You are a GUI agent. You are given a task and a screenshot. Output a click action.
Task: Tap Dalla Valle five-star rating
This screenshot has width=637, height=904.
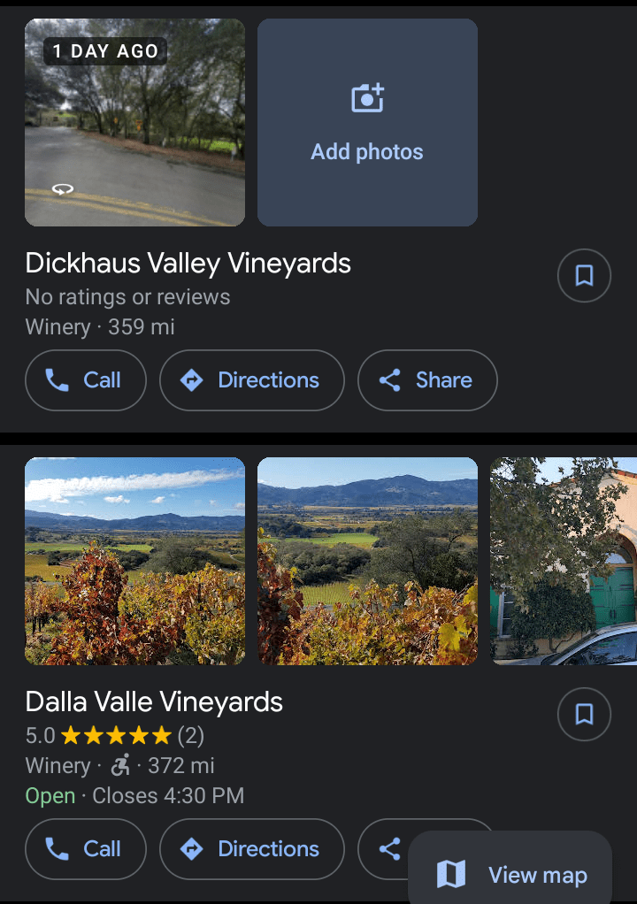(x=115, y=735)
